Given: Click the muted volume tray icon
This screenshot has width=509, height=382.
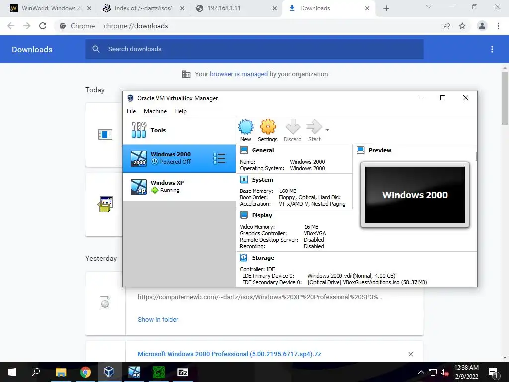Looking at the screenshot, I should coord(444,372).
